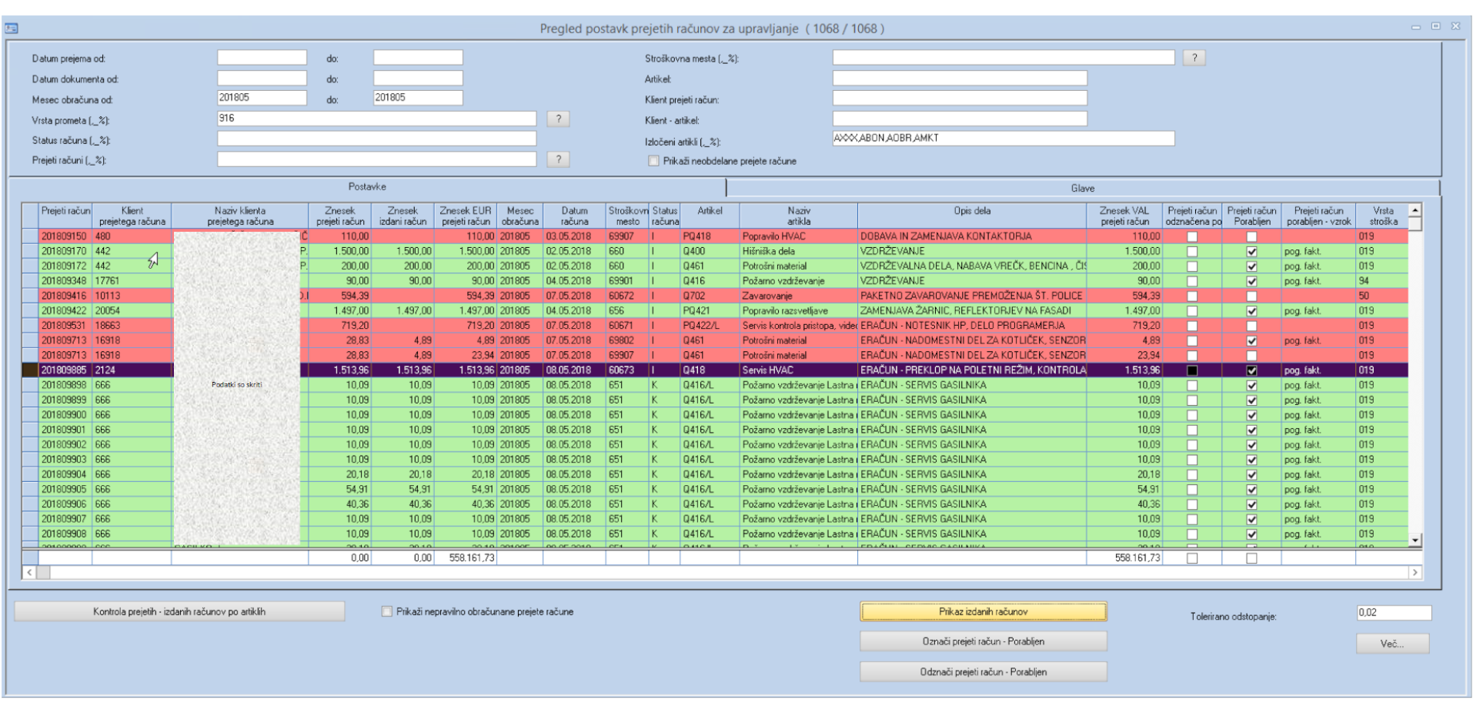Click the Opis dela column header
This screenshot has height=713, width=1473.
(972, 216)
